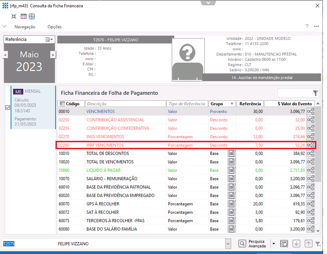Expand the top center pull-down handle
The image size is (327, 254).
(208, 3)
